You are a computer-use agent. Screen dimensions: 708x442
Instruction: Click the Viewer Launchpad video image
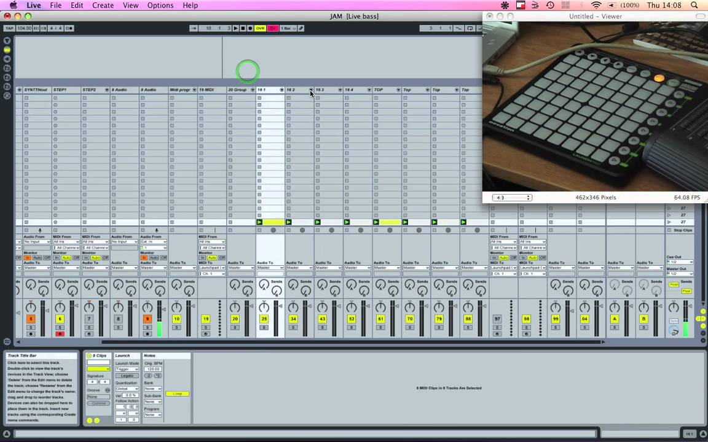point(595,106)
